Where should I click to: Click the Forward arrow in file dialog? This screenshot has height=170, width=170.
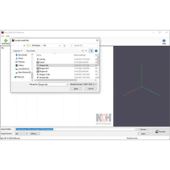pos(18,46)
